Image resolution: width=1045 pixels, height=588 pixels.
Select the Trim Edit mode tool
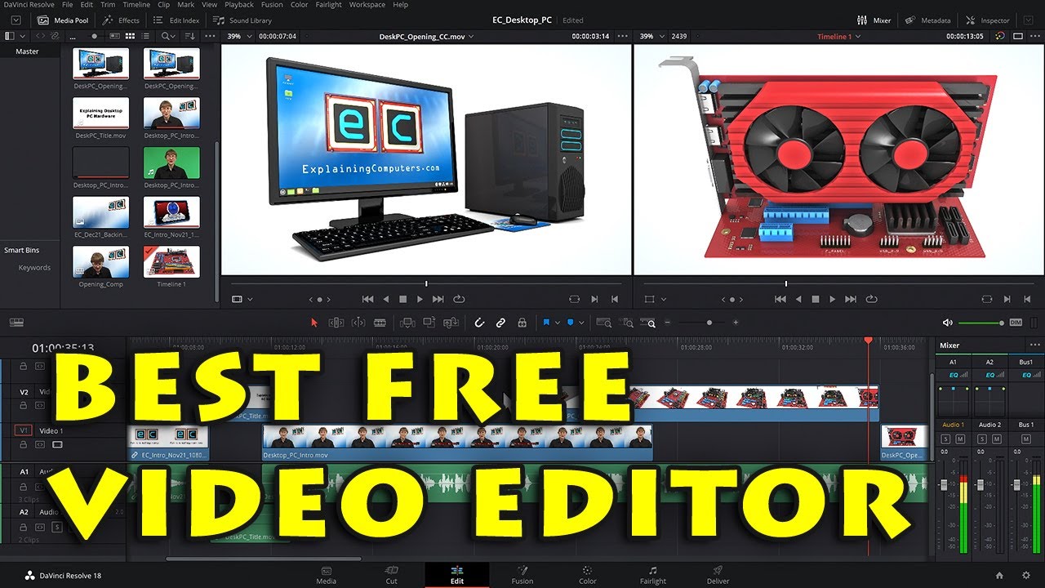pos(336,323)
